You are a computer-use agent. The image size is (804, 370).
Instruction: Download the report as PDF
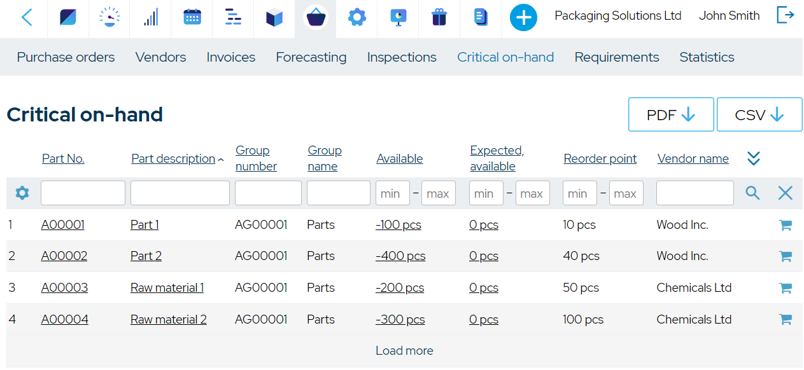[x=671, y=114]
